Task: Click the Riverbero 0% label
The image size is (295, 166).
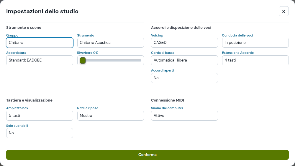Action: [x=88, y=53]
